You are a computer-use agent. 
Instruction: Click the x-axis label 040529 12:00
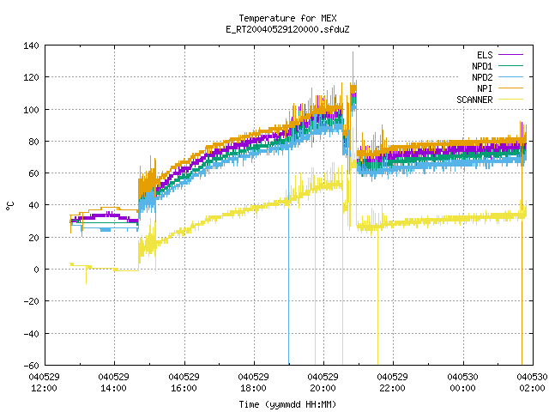click(44, 383)
